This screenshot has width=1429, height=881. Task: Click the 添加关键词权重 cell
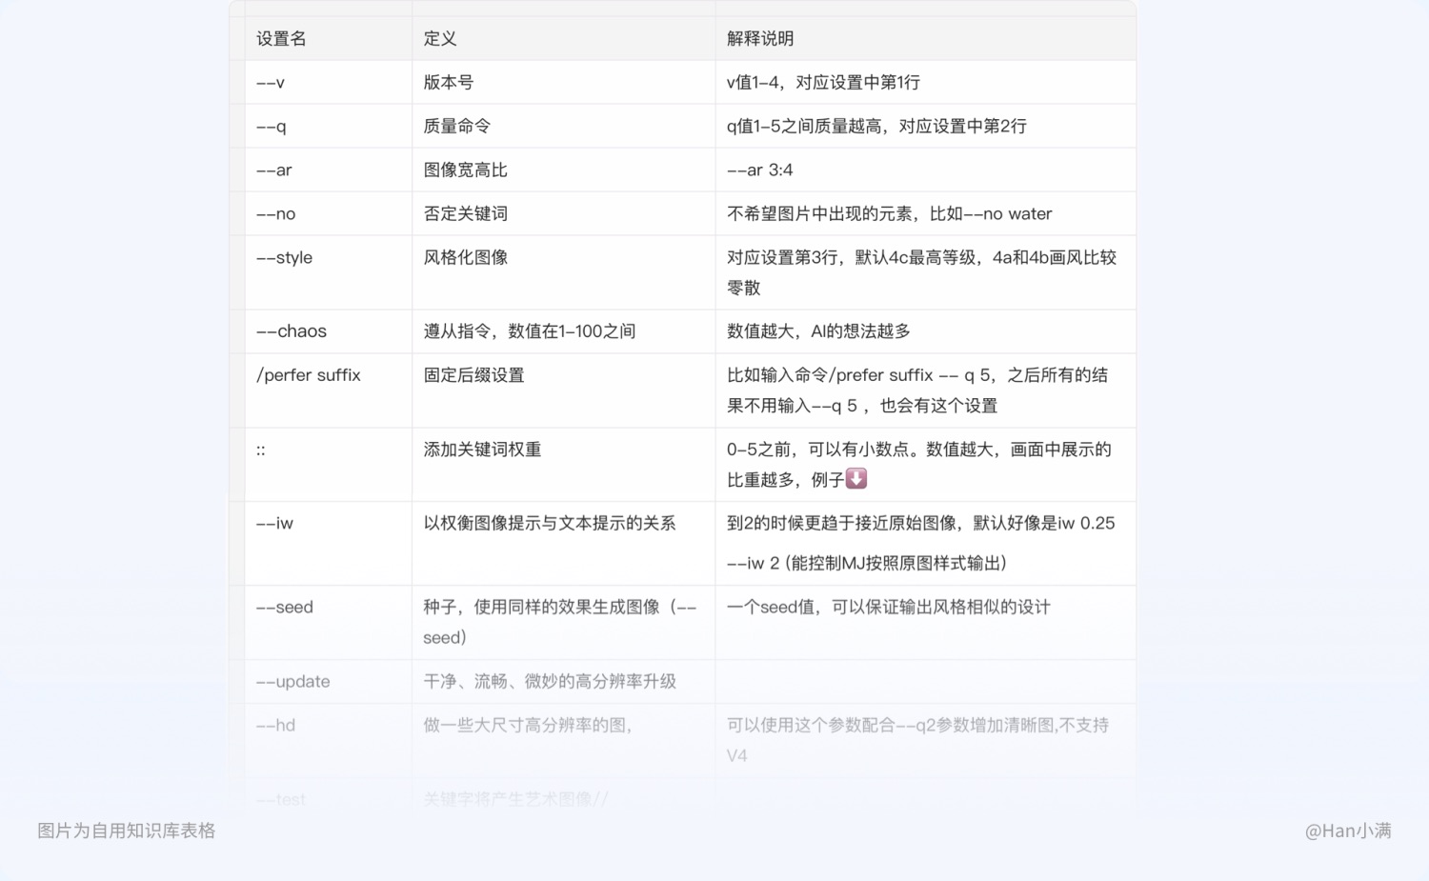click(x=564, y=466)
